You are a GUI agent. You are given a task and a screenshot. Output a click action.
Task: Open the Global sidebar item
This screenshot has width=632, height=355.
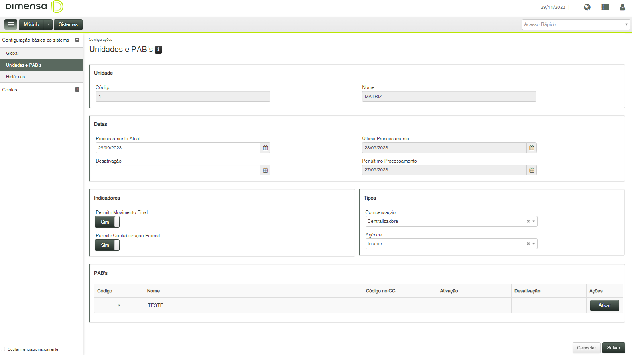12,53
